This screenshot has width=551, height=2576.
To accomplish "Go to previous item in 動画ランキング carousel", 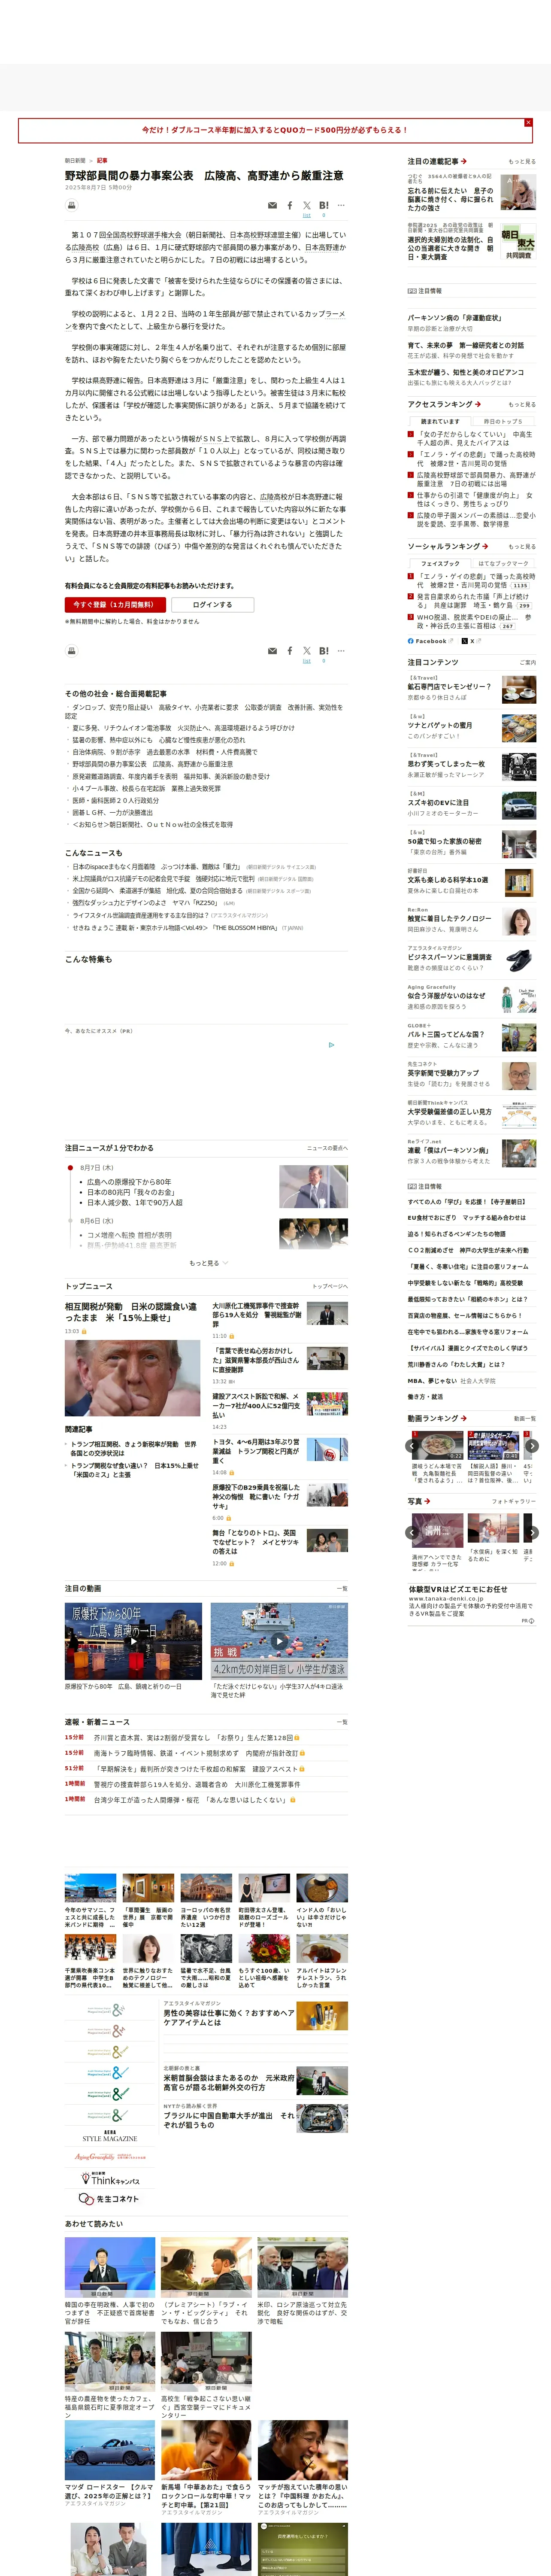I will coord(411,1445).
